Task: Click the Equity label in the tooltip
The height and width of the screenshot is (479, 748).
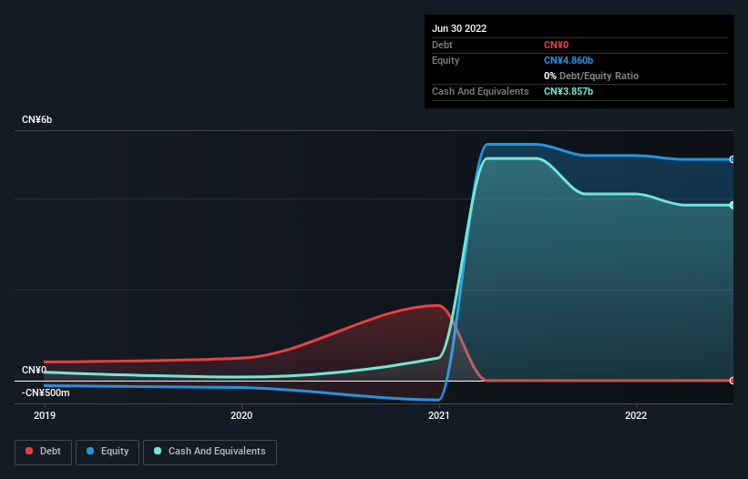Action: coord(446,60)
